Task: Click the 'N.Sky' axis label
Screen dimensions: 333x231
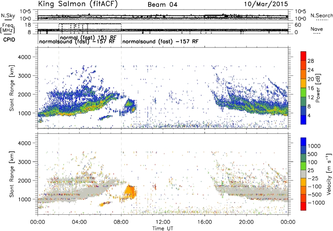Action: coord(8,15)
